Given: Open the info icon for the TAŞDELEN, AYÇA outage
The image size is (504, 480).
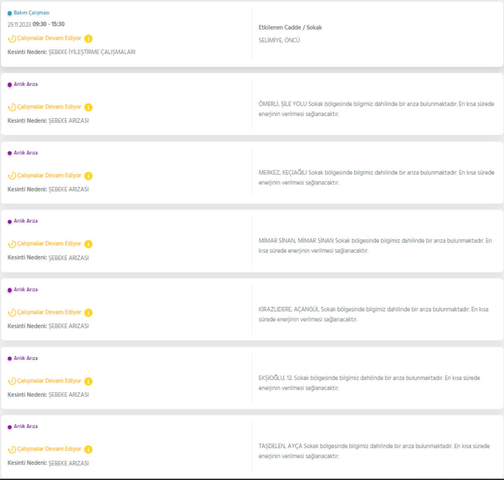Looking at the screenshot, I should tap(88, 449).
